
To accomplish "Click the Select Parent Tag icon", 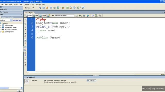I will (26, 33).
